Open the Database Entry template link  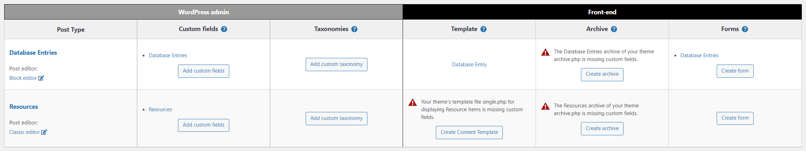coord(469,65)
